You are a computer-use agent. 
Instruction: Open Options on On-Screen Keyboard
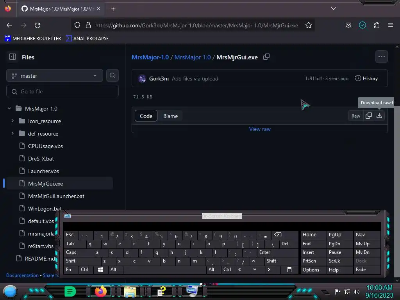point(314,270)
